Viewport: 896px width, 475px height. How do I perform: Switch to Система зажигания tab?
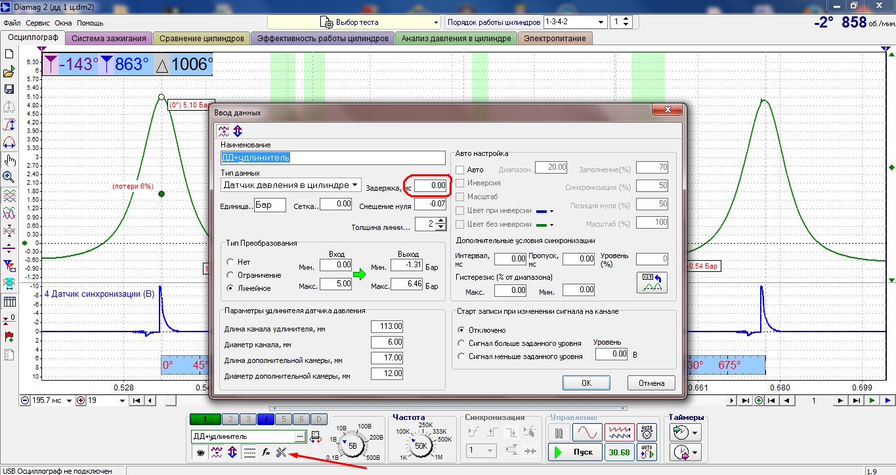(110, 39)
